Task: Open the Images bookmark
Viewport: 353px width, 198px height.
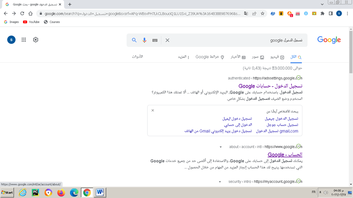Action: (11, 22)
